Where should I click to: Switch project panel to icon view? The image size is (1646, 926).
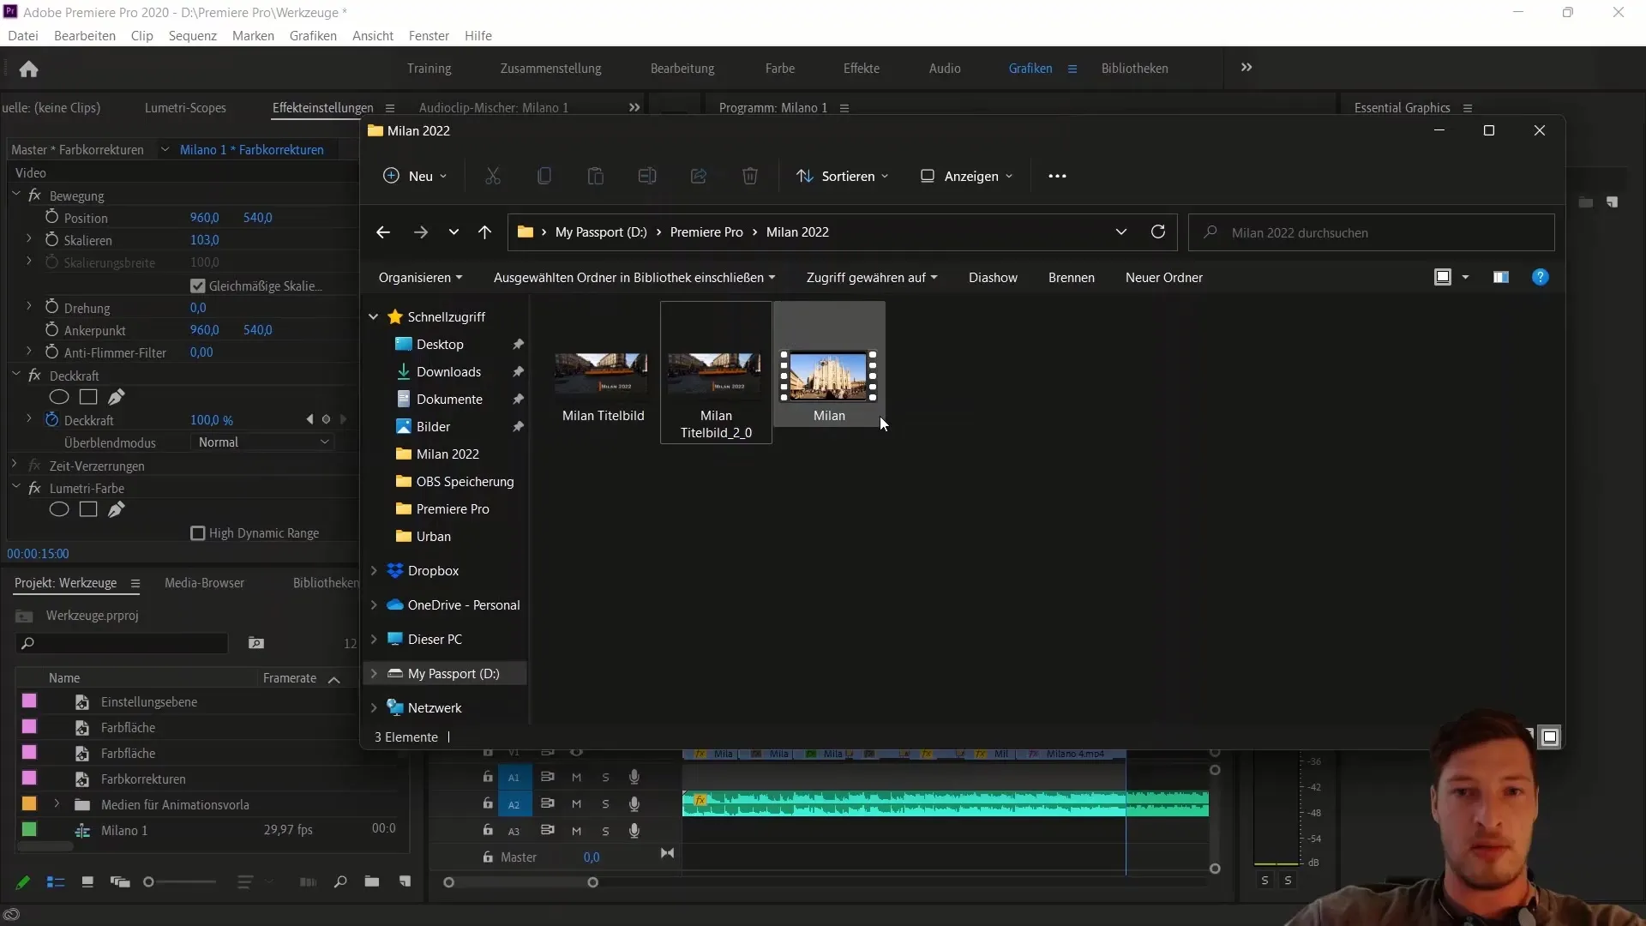click(x=87, y=882)
